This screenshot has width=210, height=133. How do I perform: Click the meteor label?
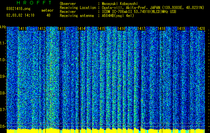tap(47, 10)
